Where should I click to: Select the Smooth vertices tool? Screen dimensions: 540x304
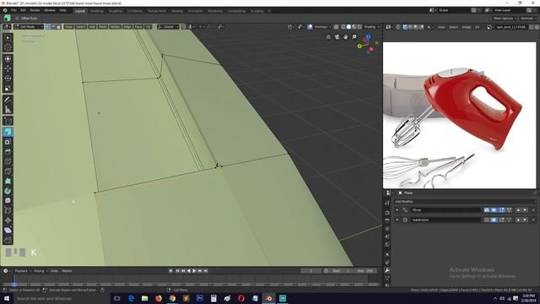(x=8, y=201)
